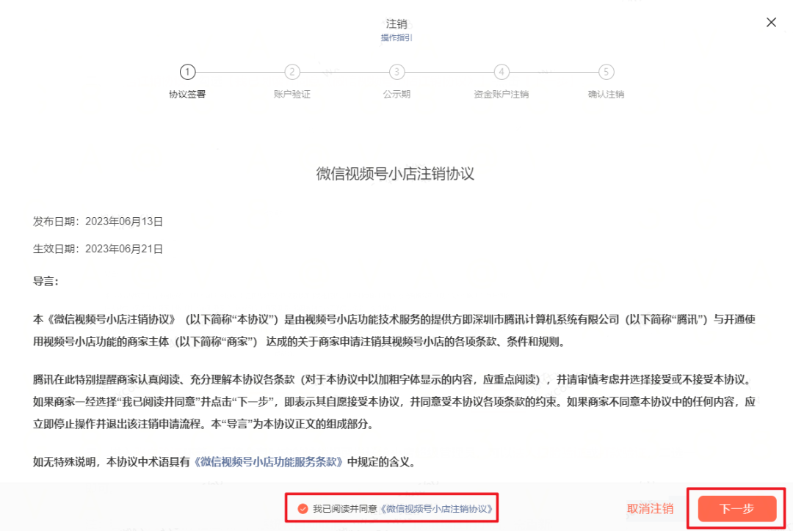Click the red checkmark icon beside agreement text

(303, 507)
